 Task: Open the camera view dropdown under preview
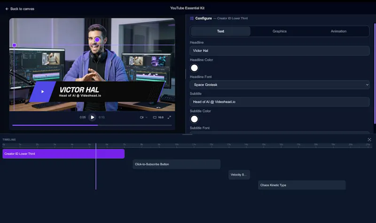144,117
